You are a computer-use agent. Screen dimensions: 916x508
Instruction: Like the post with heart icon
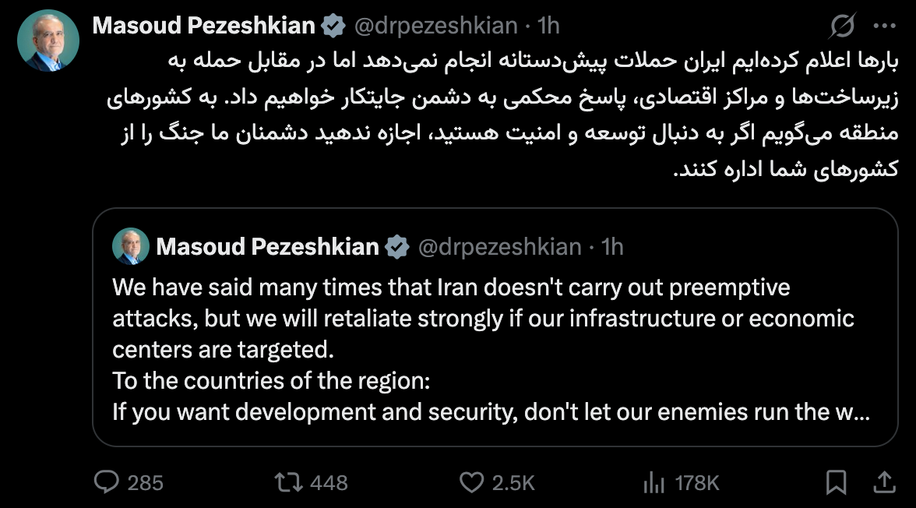pyautogui.click(x=471, y=483)
